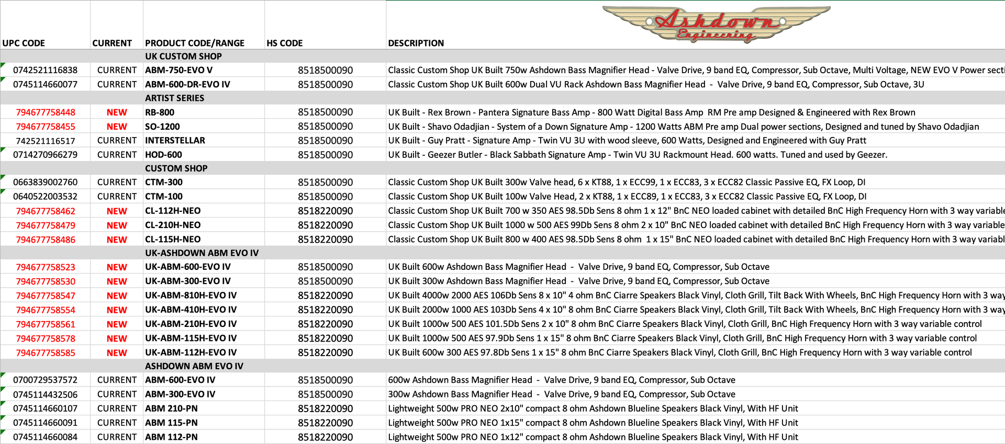
Task: Select red UPC cell 794677758486
Action: point(46,240)
